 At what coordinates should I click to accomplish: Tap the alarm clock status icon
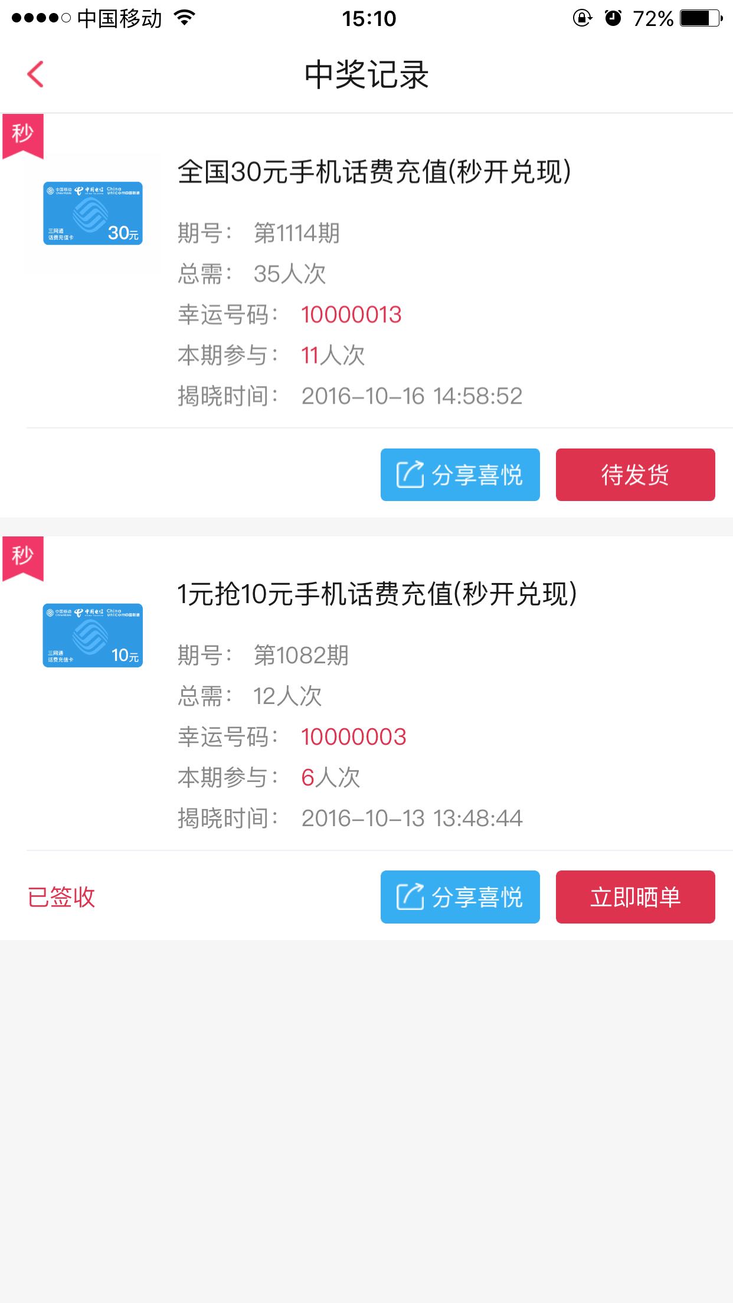(613, 18)
